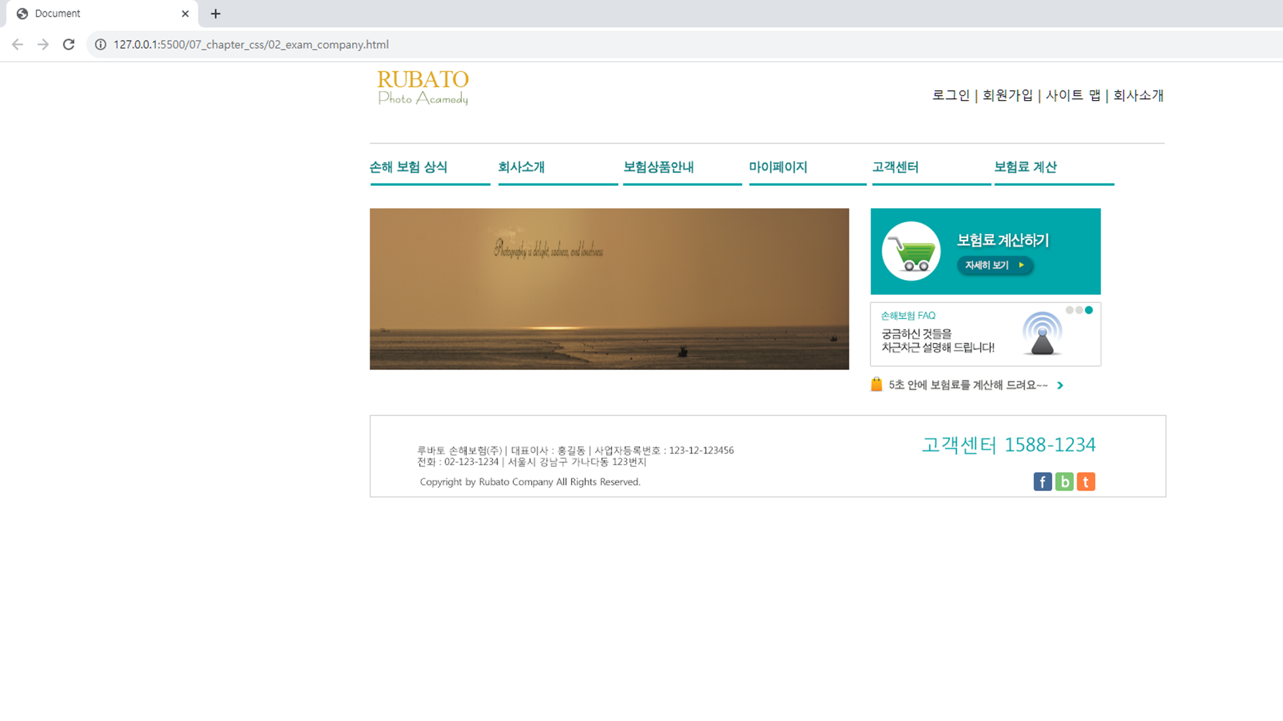The height and width of the screenshot is (721, 1283).
Task: Click the 회원가입 link
Action: [x=1008, y=95]
